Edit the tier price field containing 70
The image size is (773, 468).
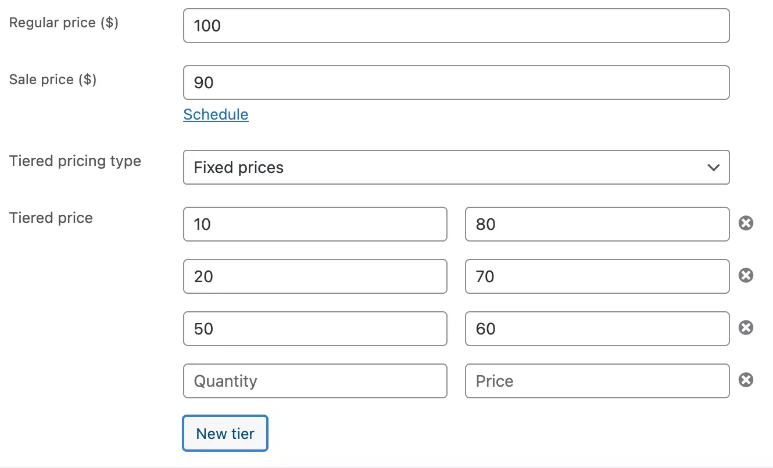point(597,276)
